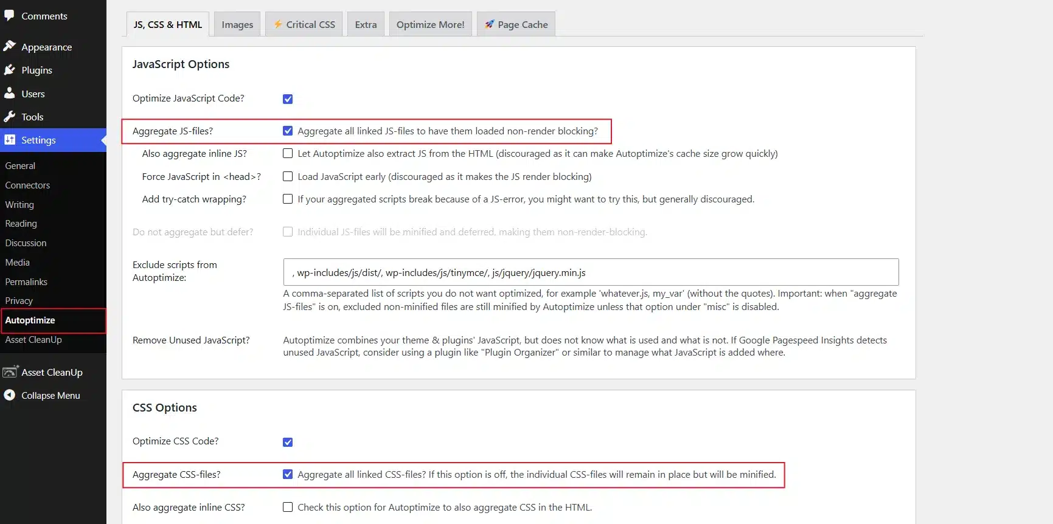This screenshot has height=524, width=1053.
Task: Open Permalinks settings
Action: coord(26,281)
